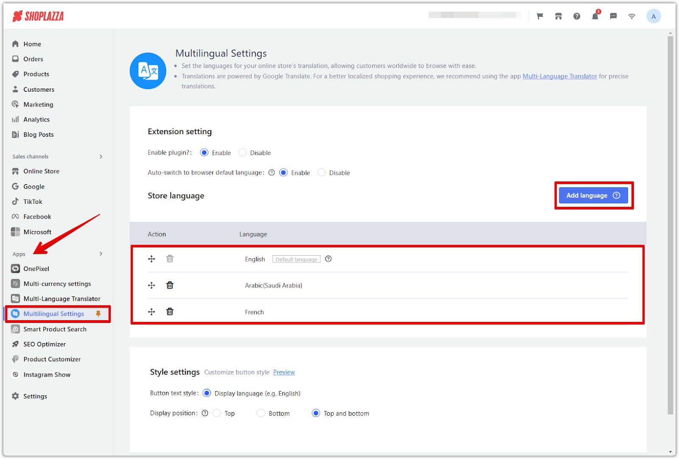Delete the French language
The height and width of the screenshot is (459, 679).
(x=170, y=312)
